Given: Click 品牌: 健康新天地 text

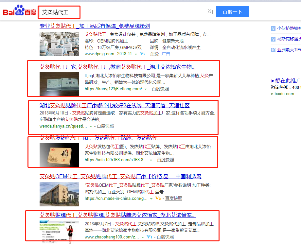Looking at the screenshot, I should (x=167, y=41).
